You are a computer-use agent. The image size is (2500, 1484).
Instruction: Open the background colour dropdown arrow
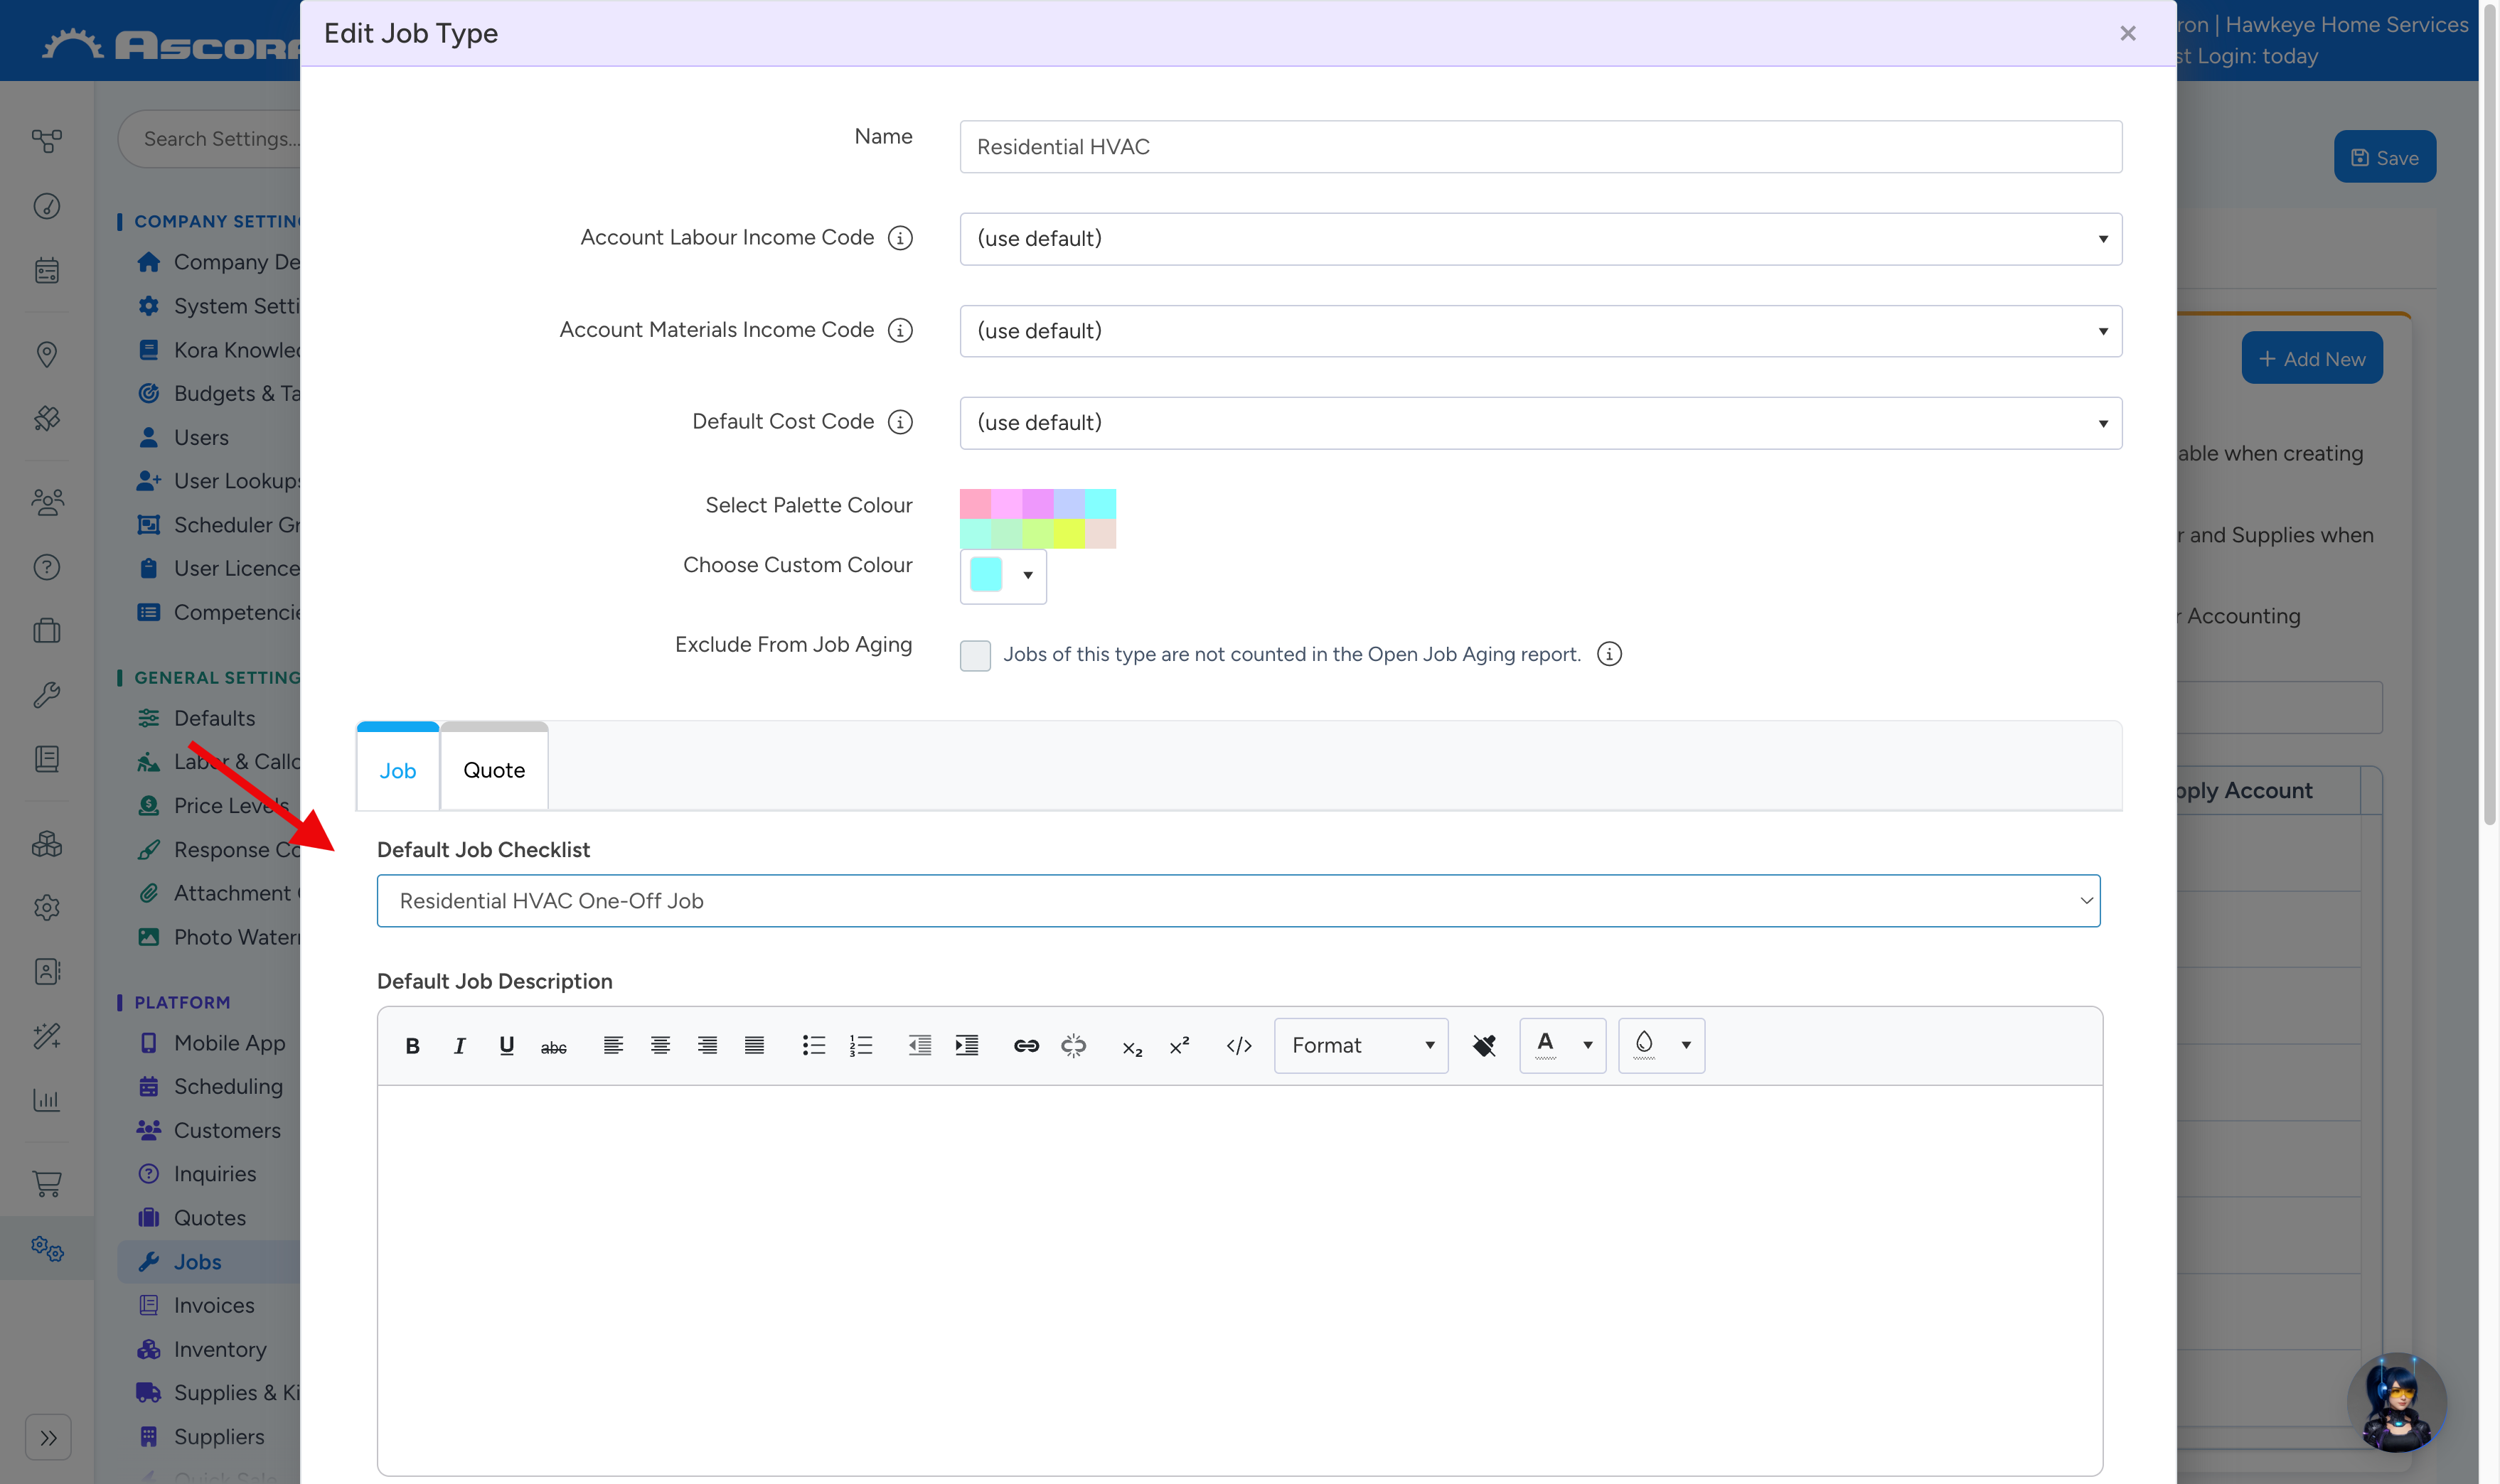coord(1687,1045)
